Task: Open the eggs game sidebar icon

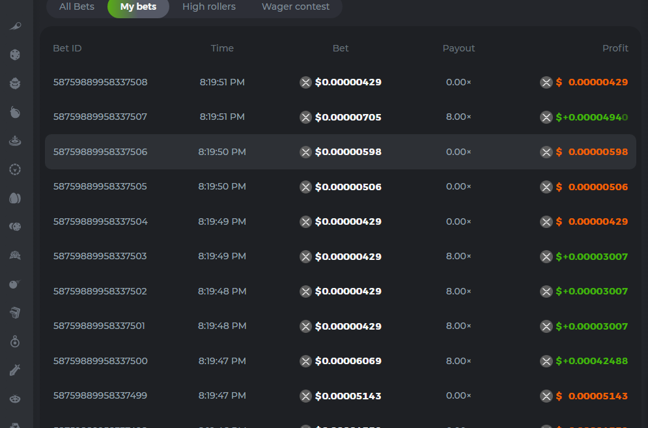Action: pos(16,198)
